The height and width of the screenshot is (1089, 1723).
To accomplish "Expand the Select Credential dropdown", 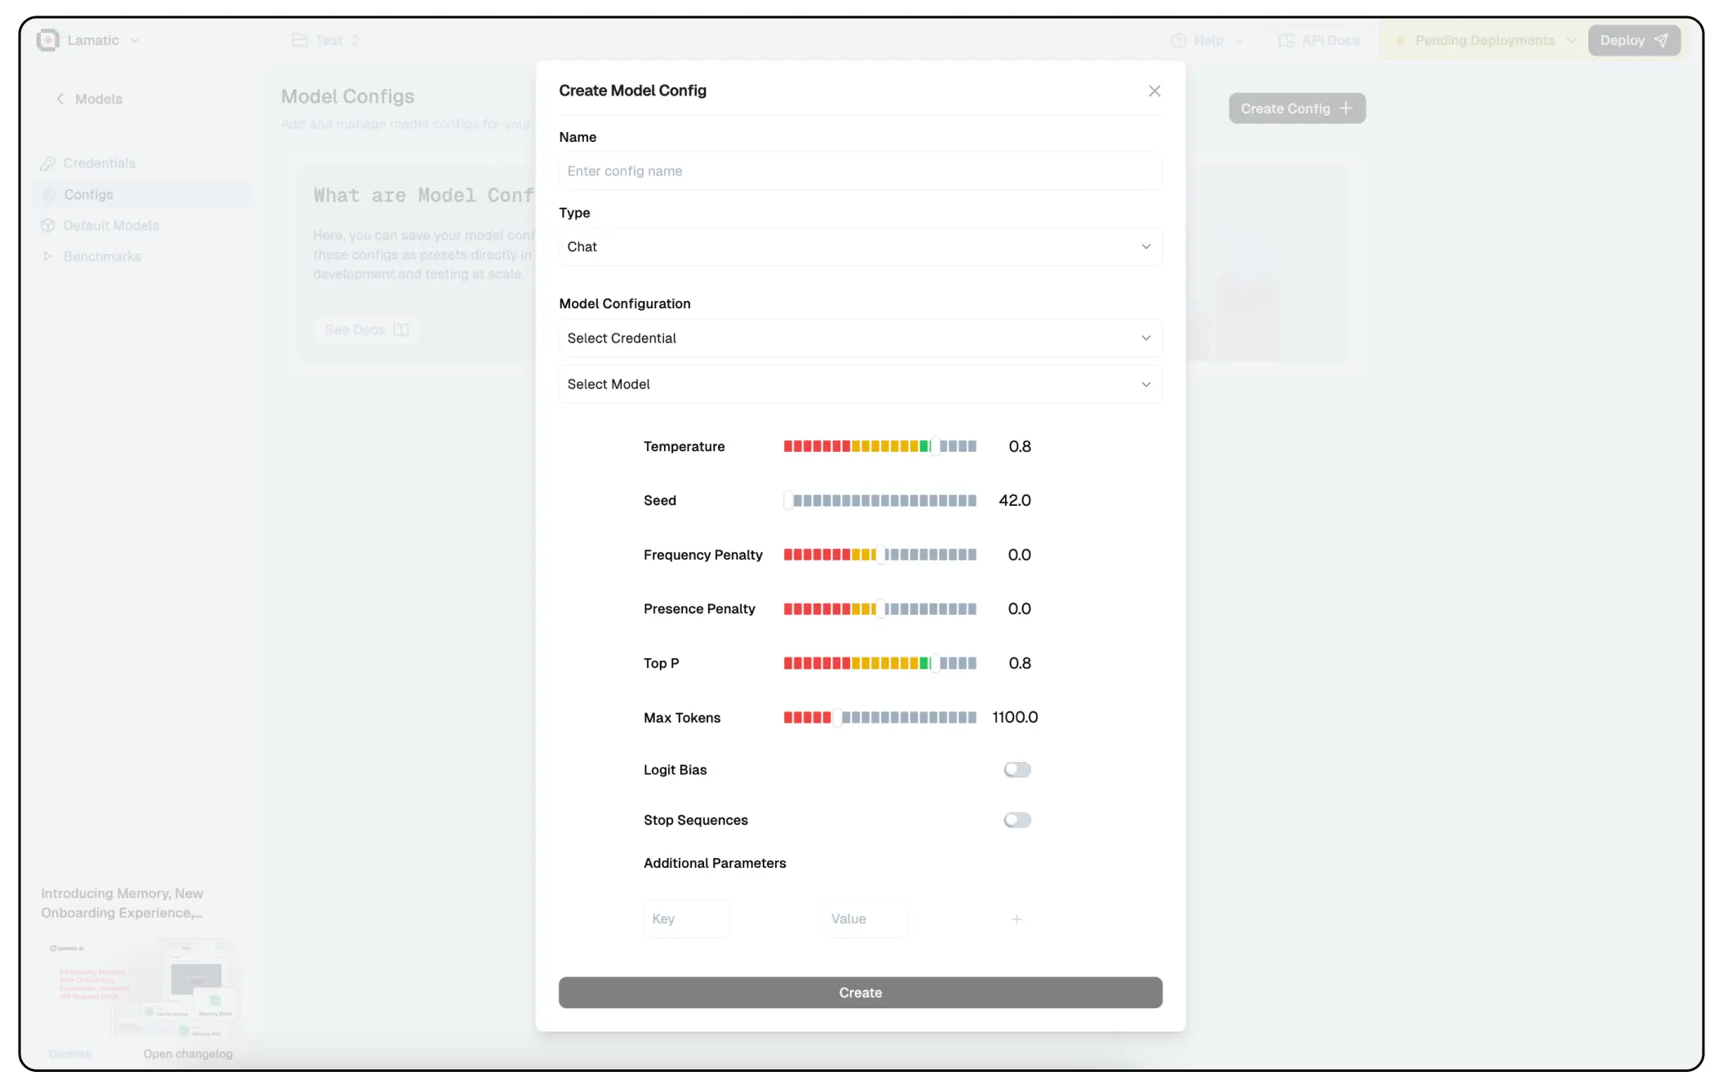I will (x=860, y=338).
